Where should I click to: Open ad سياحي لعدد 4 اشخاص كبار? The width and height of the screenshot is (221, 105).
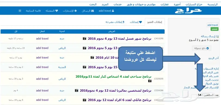click(113, 77)
